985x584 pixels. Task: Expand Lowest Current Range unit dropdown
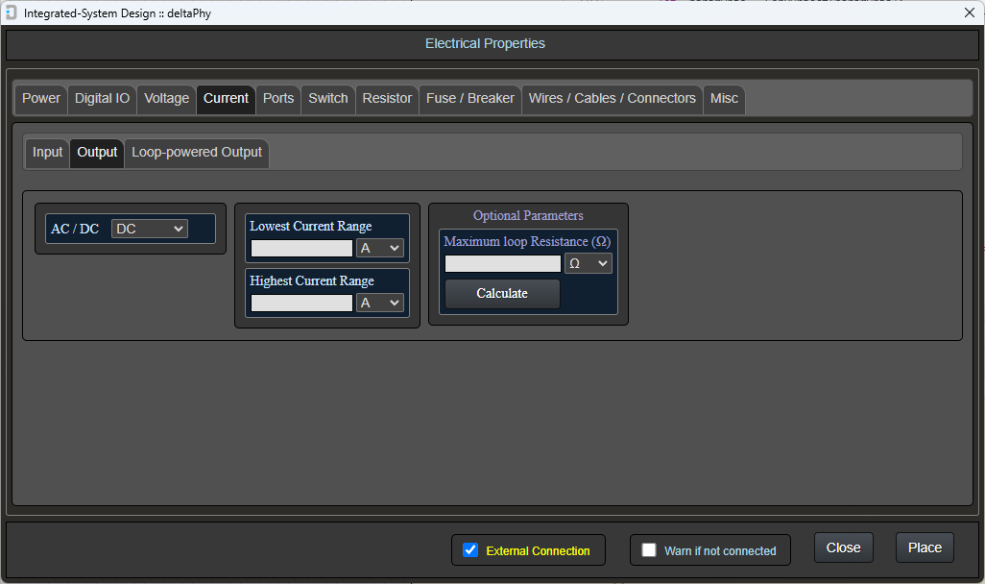(380, 248)
